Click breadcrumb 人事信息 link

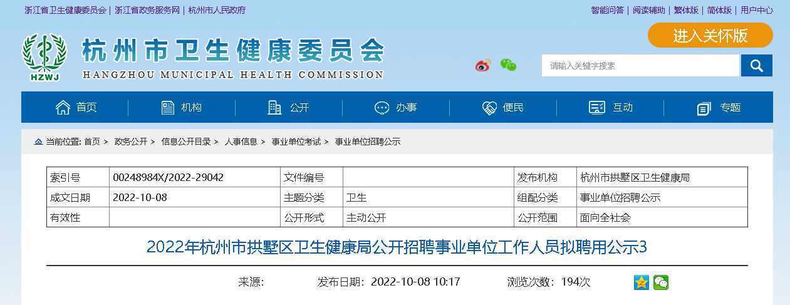(241, 142)
